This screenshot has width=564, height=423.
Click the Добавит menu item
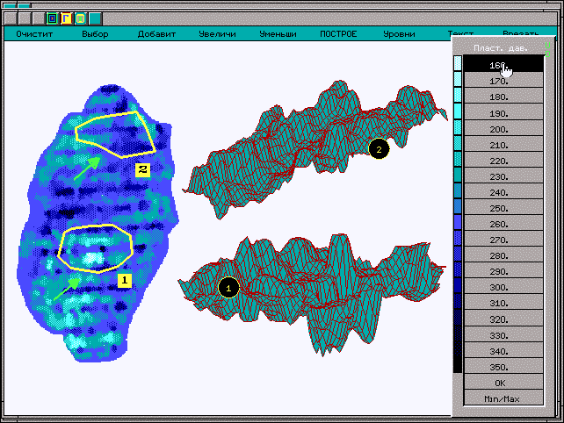156,34
